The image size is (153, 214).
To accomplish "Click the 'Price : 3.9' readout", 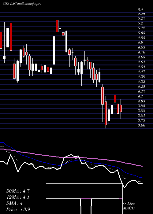I will tap(18, 209).
